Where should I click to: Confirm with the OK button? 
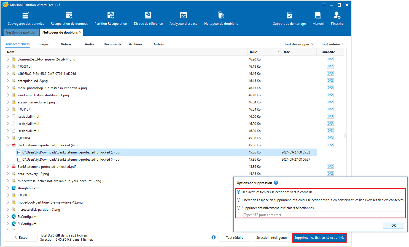click(394, 225)
